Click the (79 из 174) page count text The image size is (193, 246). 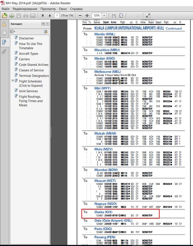(x=67, y=15)
